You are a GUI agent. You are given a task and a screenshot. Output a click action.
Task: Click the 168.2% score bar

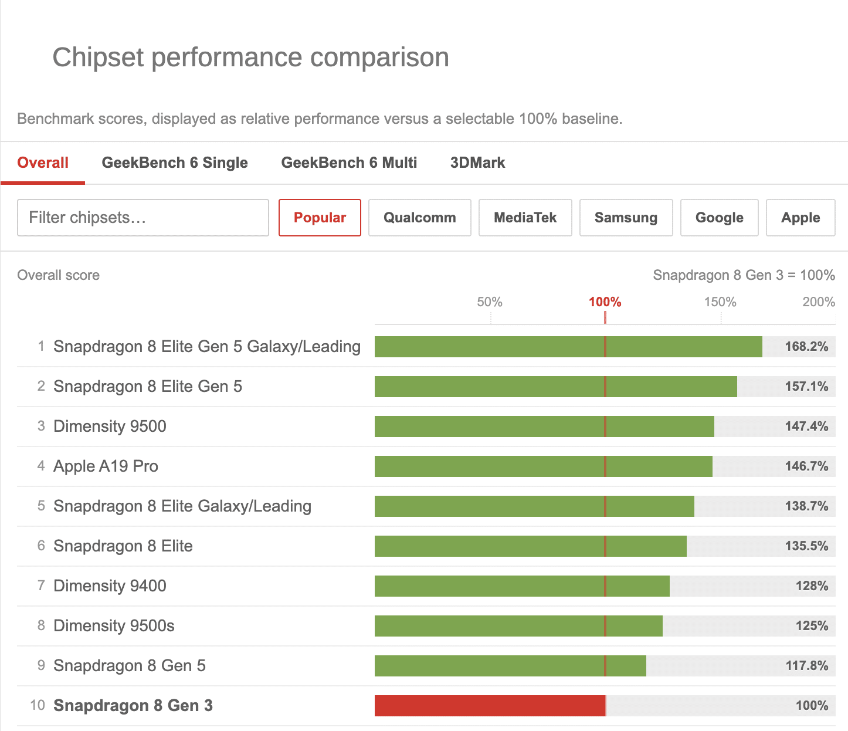[568, 347]
